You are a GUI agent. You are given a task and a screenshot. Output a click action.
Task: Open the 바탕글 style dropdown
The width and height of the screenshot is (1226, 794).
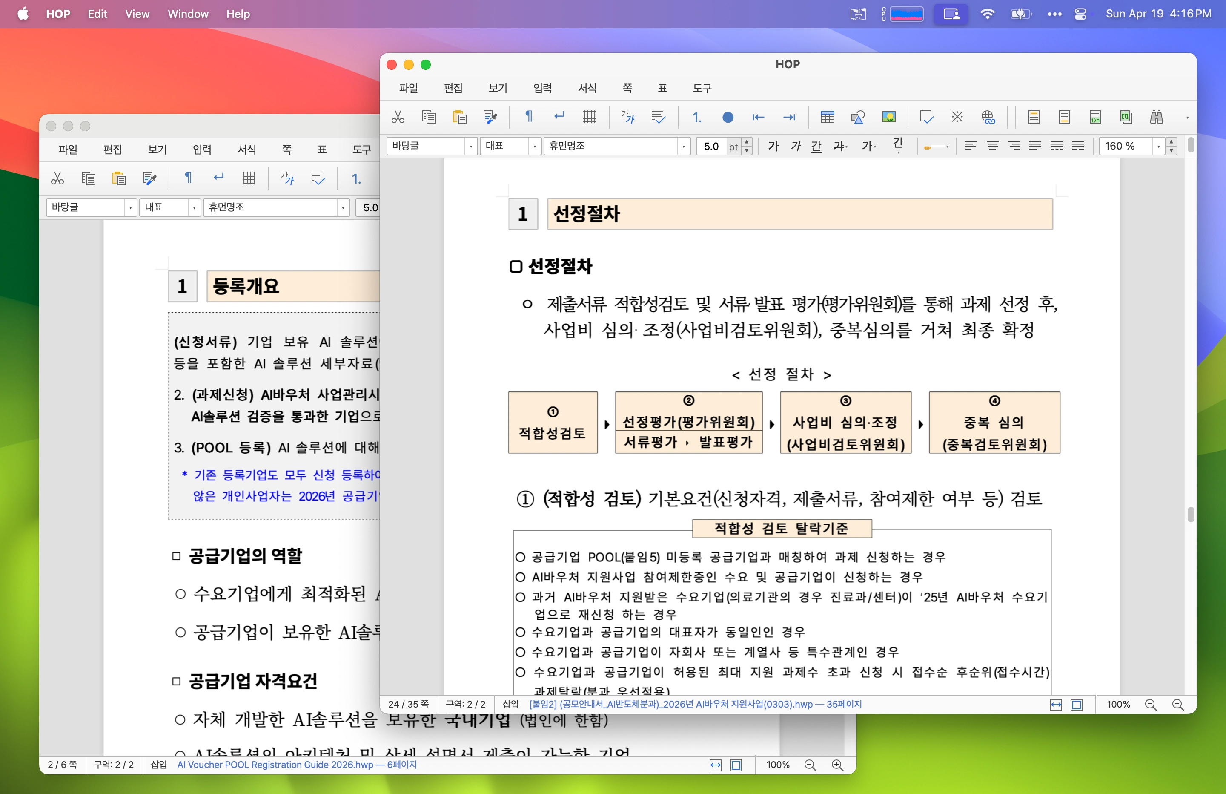[x=471, y=146]
